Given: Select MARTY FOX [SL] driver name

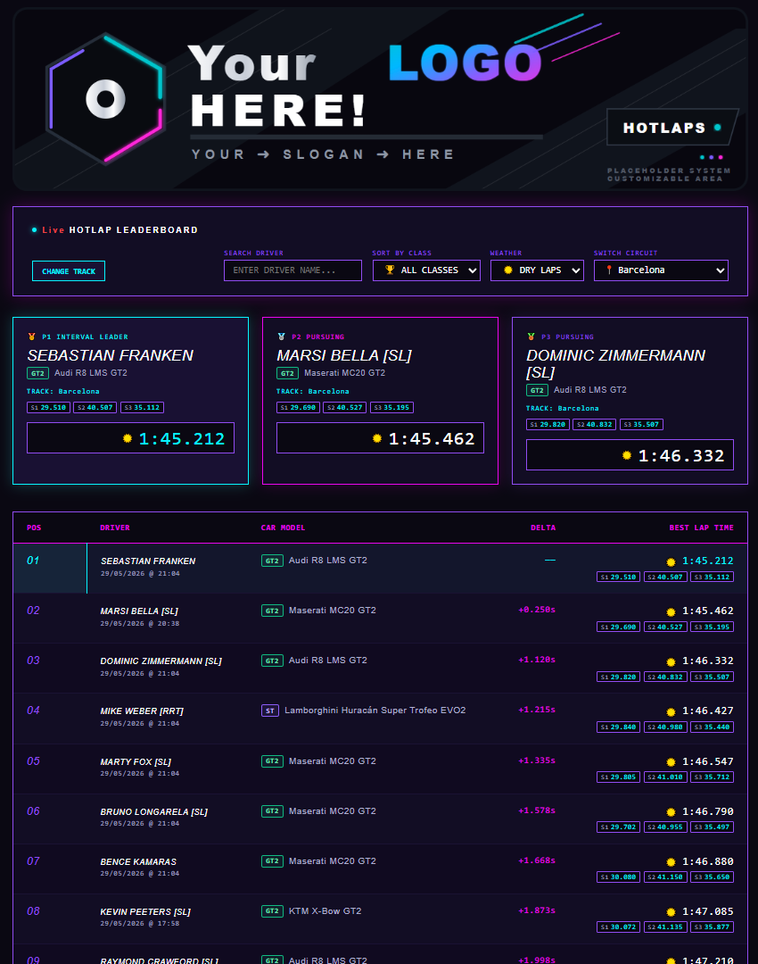Looking at the screenshot, I should [x=136, y=761].
